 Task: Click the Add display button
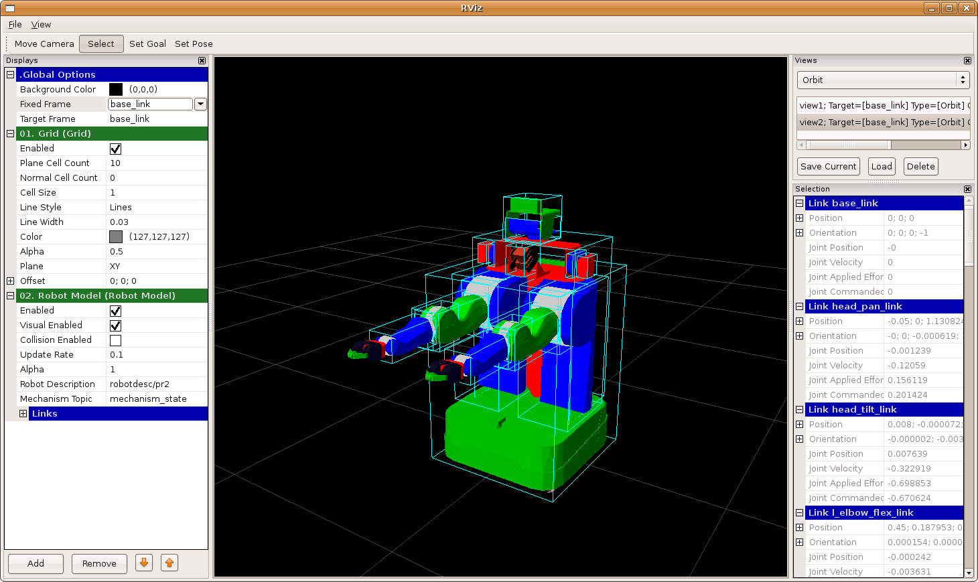pos(36,563)
